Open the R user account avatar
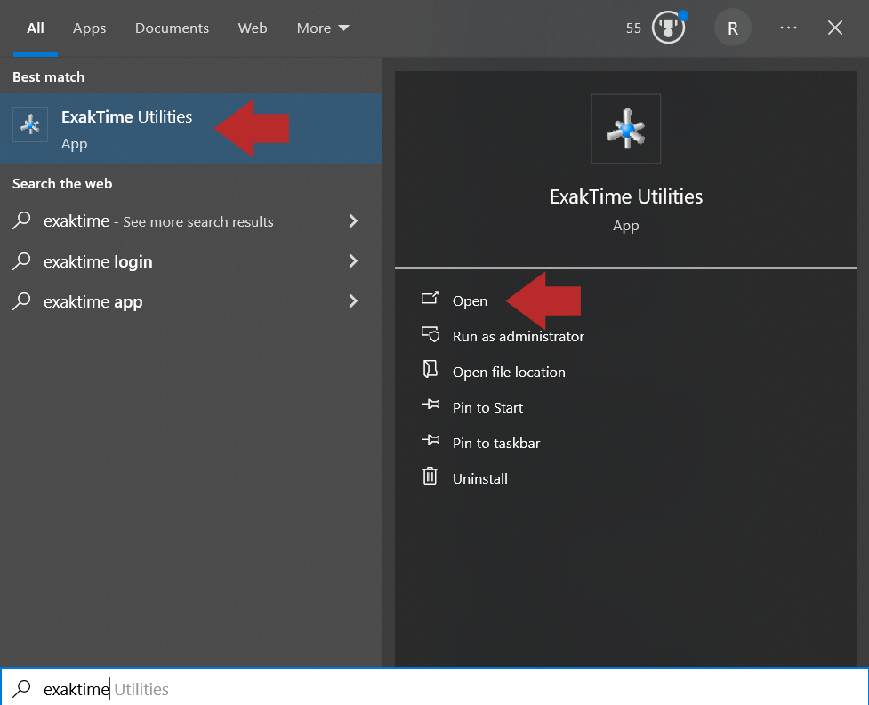869x705 pixels. coord(732,28)
